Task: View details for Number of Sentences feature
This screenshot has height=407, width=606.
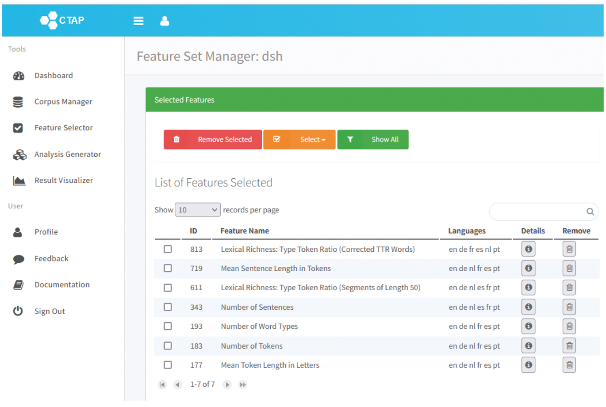Action: click(528, 307)
